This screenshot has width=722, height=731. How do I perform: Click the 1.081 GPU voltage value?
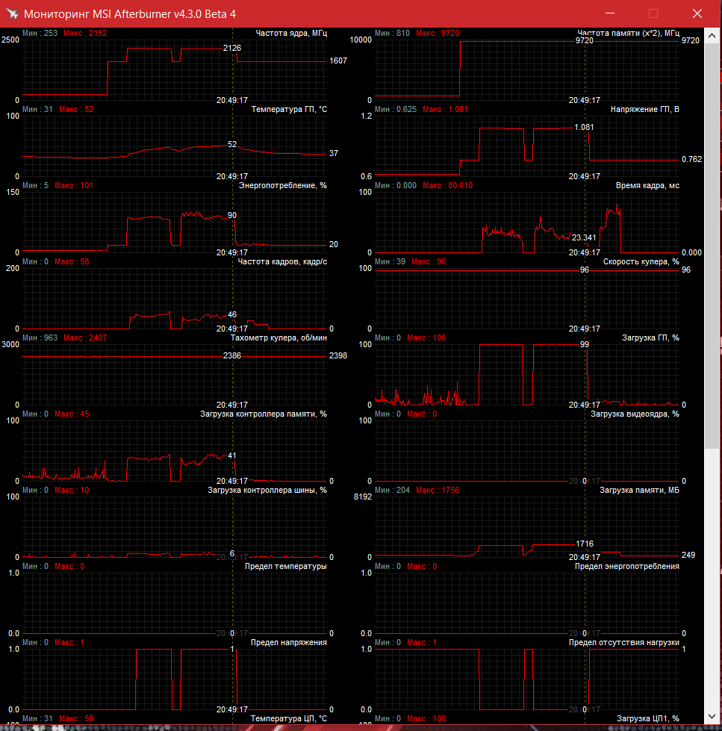pos(584,127)
